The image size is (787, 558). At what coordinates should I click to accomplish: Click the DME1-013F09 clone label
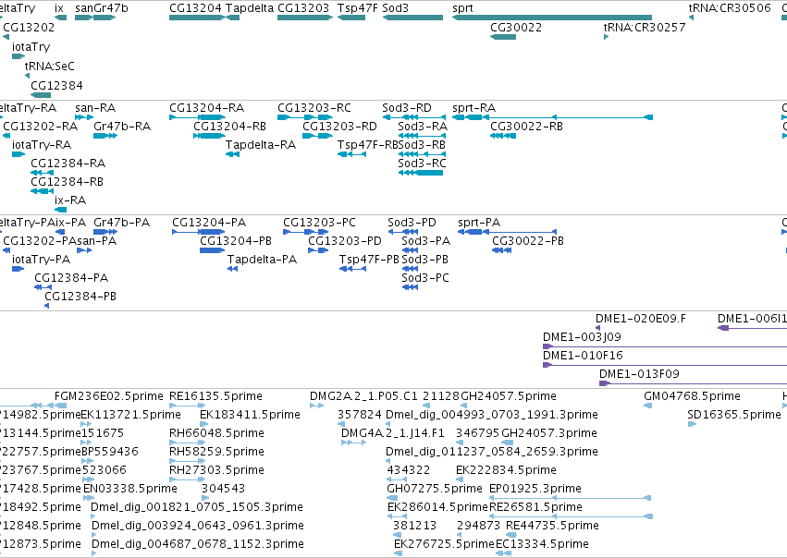pyautogui.click(x=639, y=374)
